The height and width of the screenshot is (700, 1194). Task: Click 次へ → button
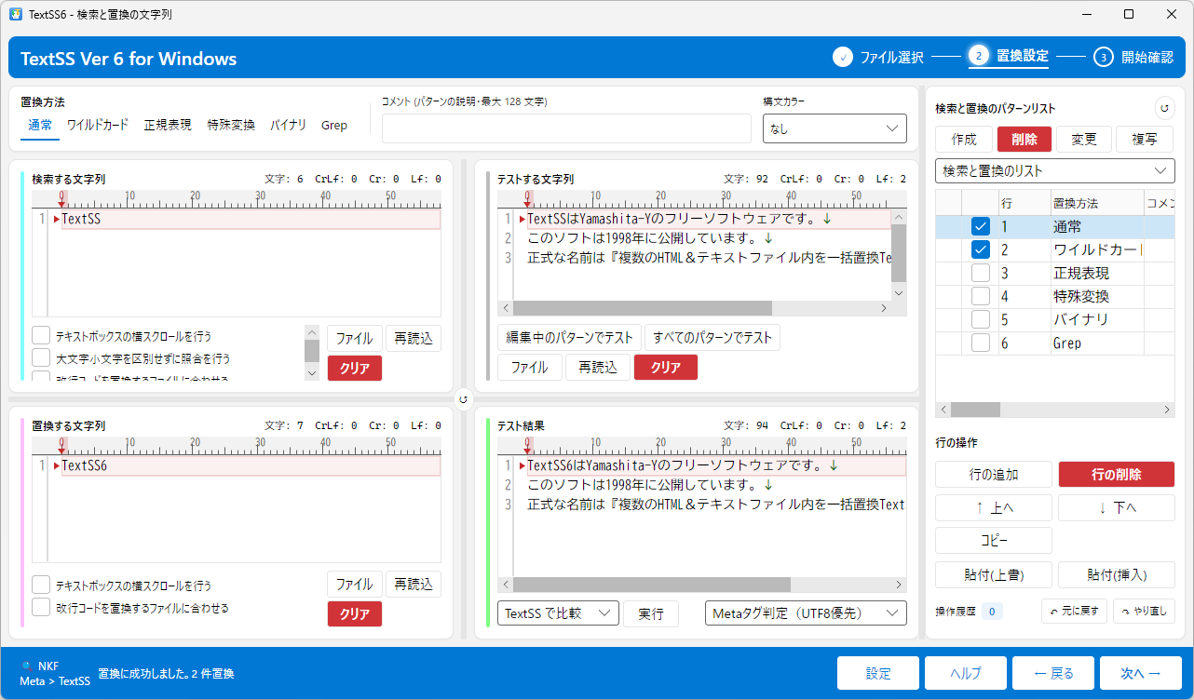1141,673
